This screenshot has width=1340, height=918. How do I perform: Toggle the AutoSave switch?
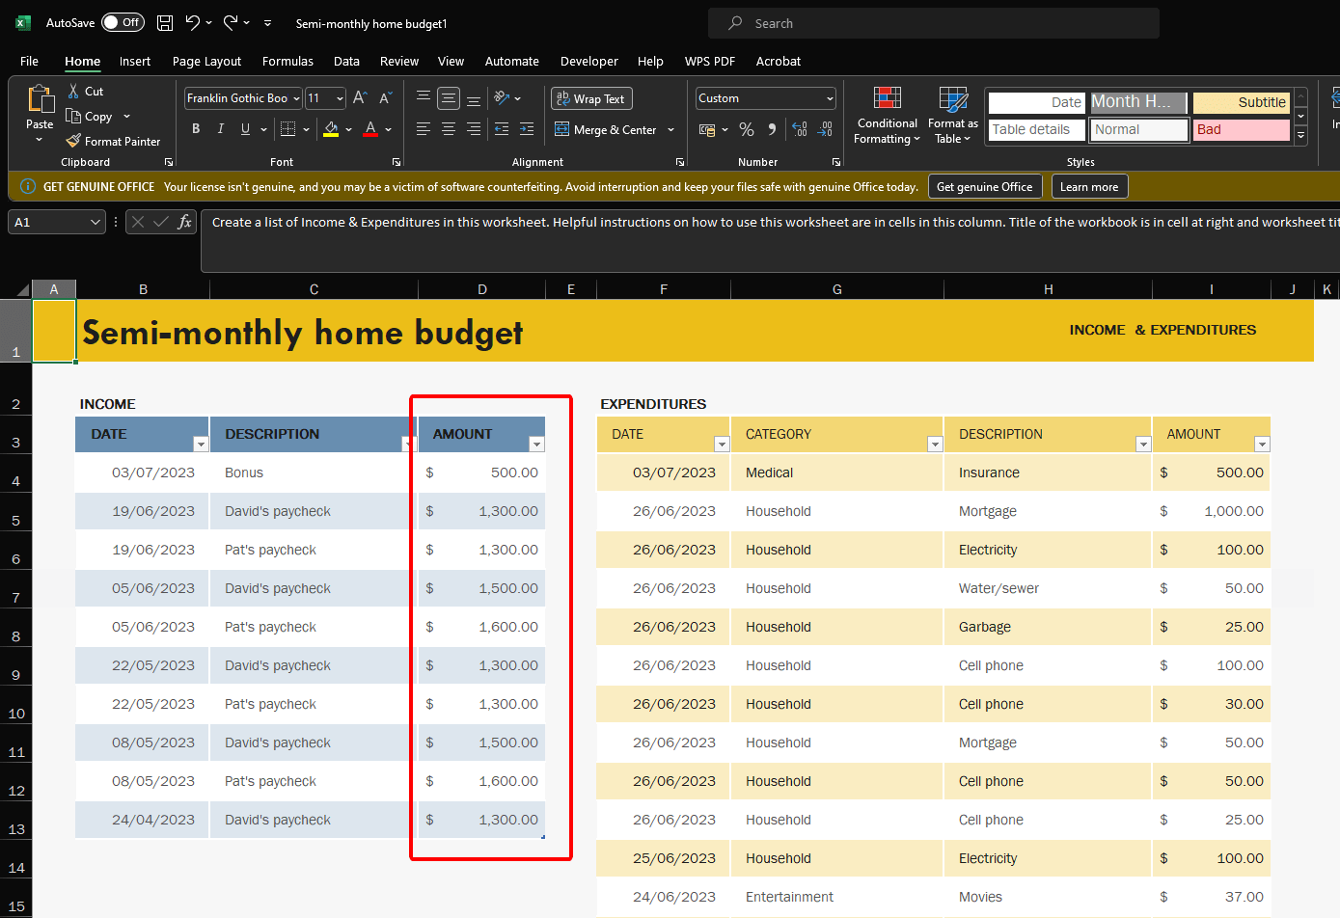click(123, 23)
